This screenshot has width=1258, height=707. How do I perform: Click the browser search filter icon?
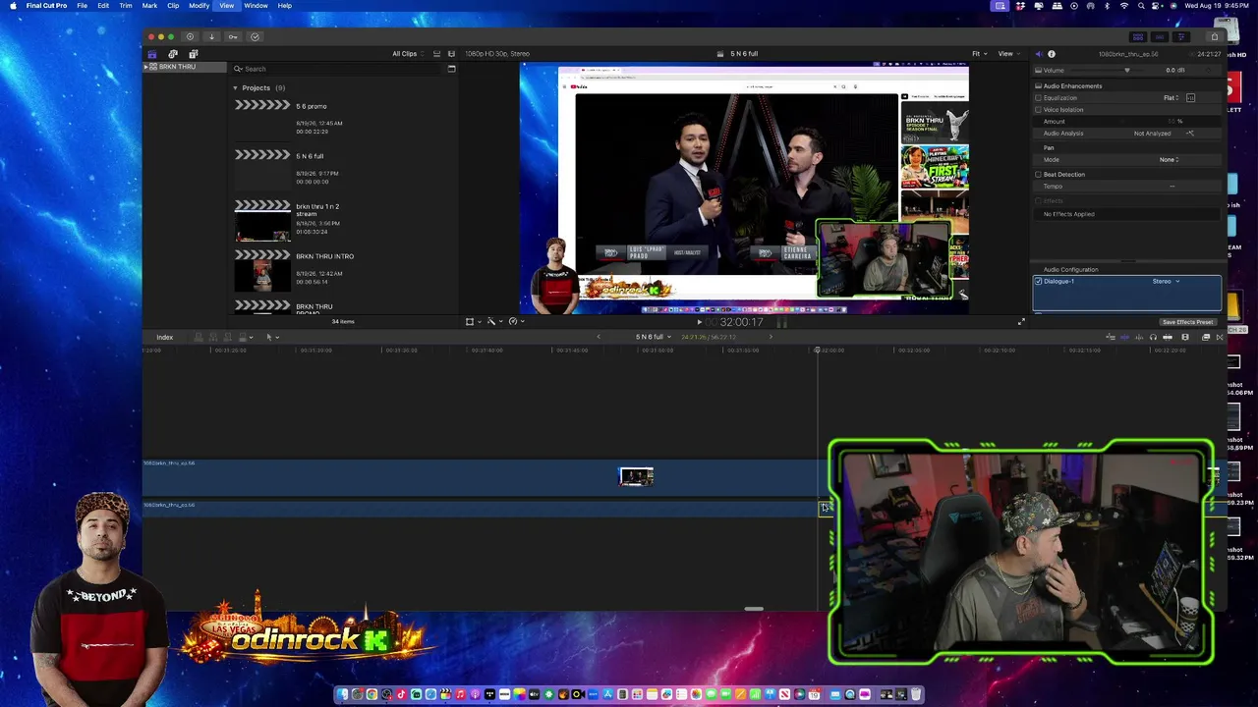pyautogui.click(x=451, y=69)
